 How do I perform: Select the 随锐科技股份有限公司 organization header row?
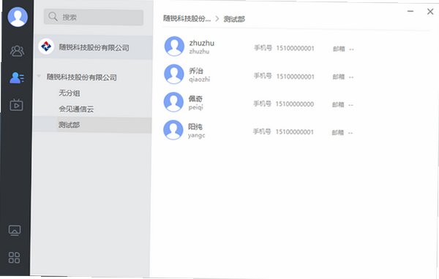pyautogui.click(x=93, y=47)
